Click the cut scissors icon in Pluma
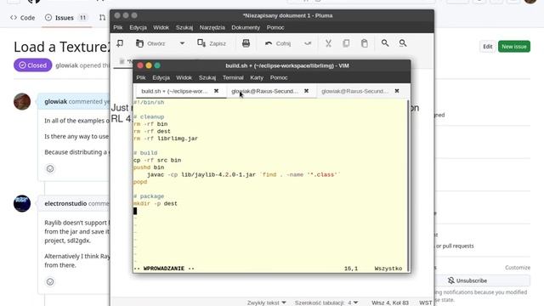This screenshot has width=544, height=306. (x=328, y=43)
